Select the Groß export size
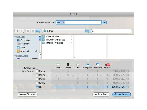147x110 pixels. point(37,83)
